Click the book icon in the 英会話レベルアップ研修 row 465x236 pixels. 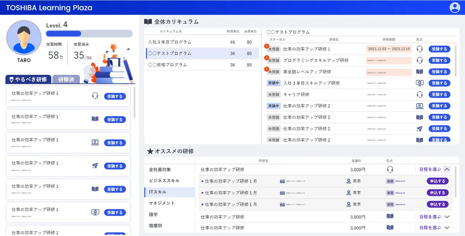click(420, 71)
